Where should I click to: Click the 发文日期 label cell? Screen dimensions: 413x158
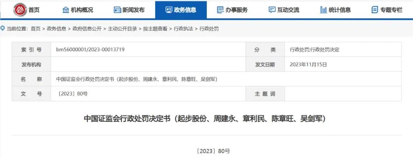coord(265,64)
